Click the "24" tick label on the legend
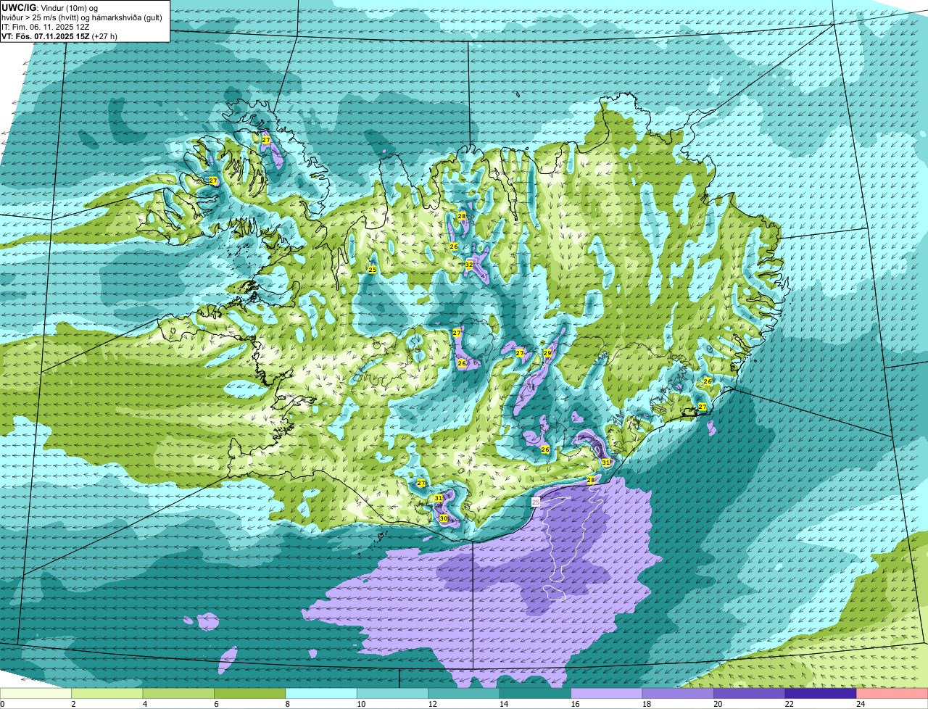 (x=860, y=703)
